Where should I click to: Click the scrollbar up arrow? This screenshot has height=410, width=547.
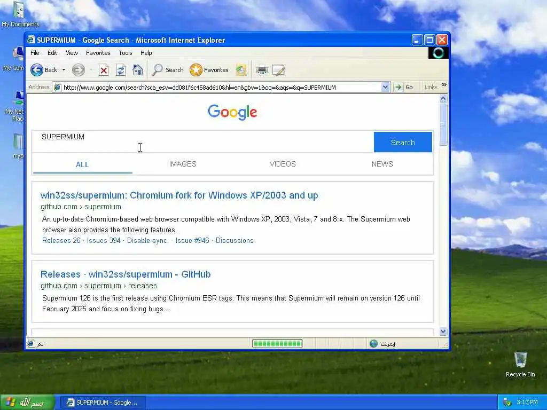[443, 99]
